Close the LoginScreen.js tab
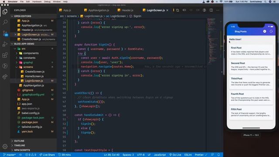This screenshot has height=157, width=279. (167, 10)
